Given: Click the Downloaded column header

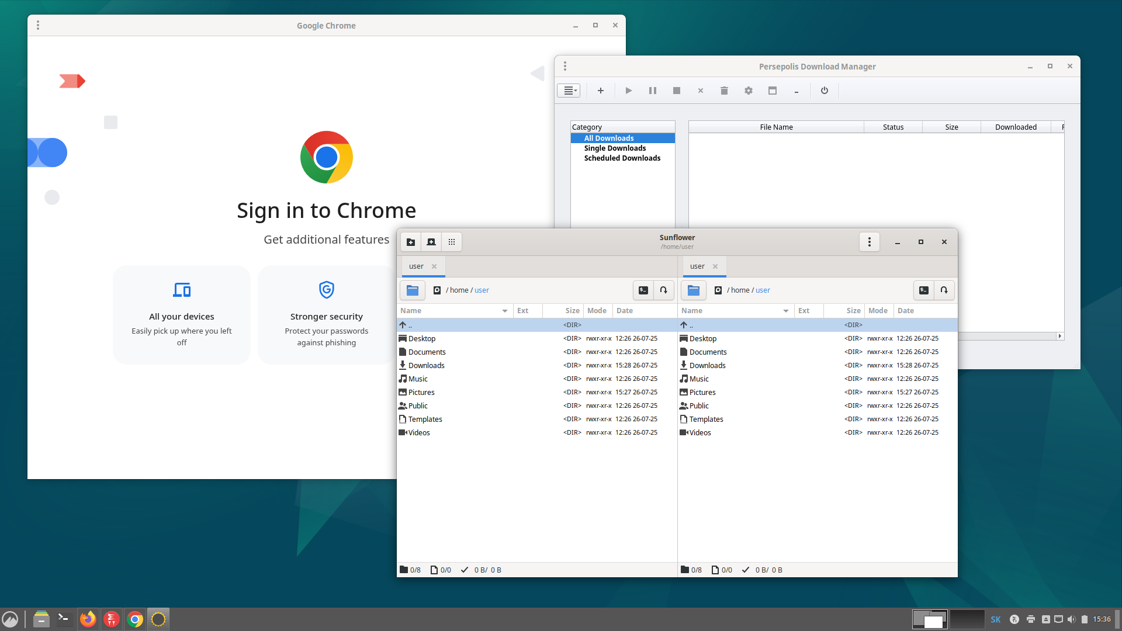Looking at the screenshot, I should (x=1016, y=127).
